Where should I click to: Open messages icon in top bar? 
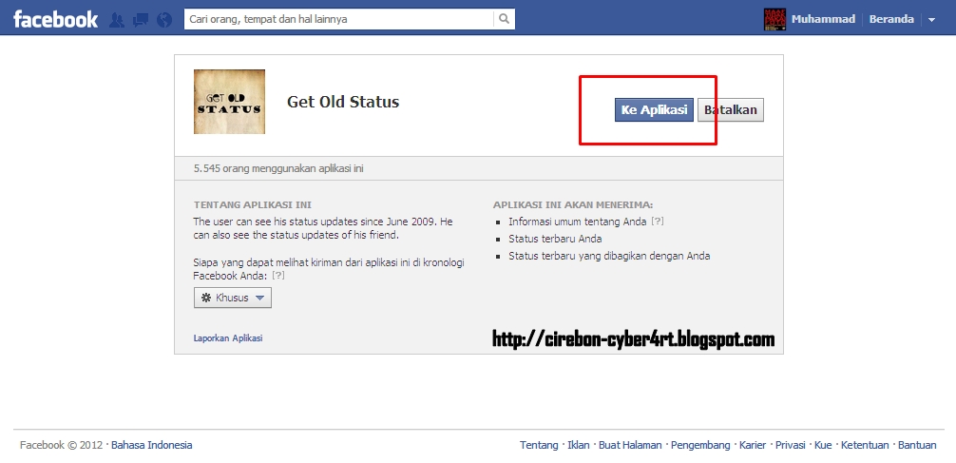(141, 20)
